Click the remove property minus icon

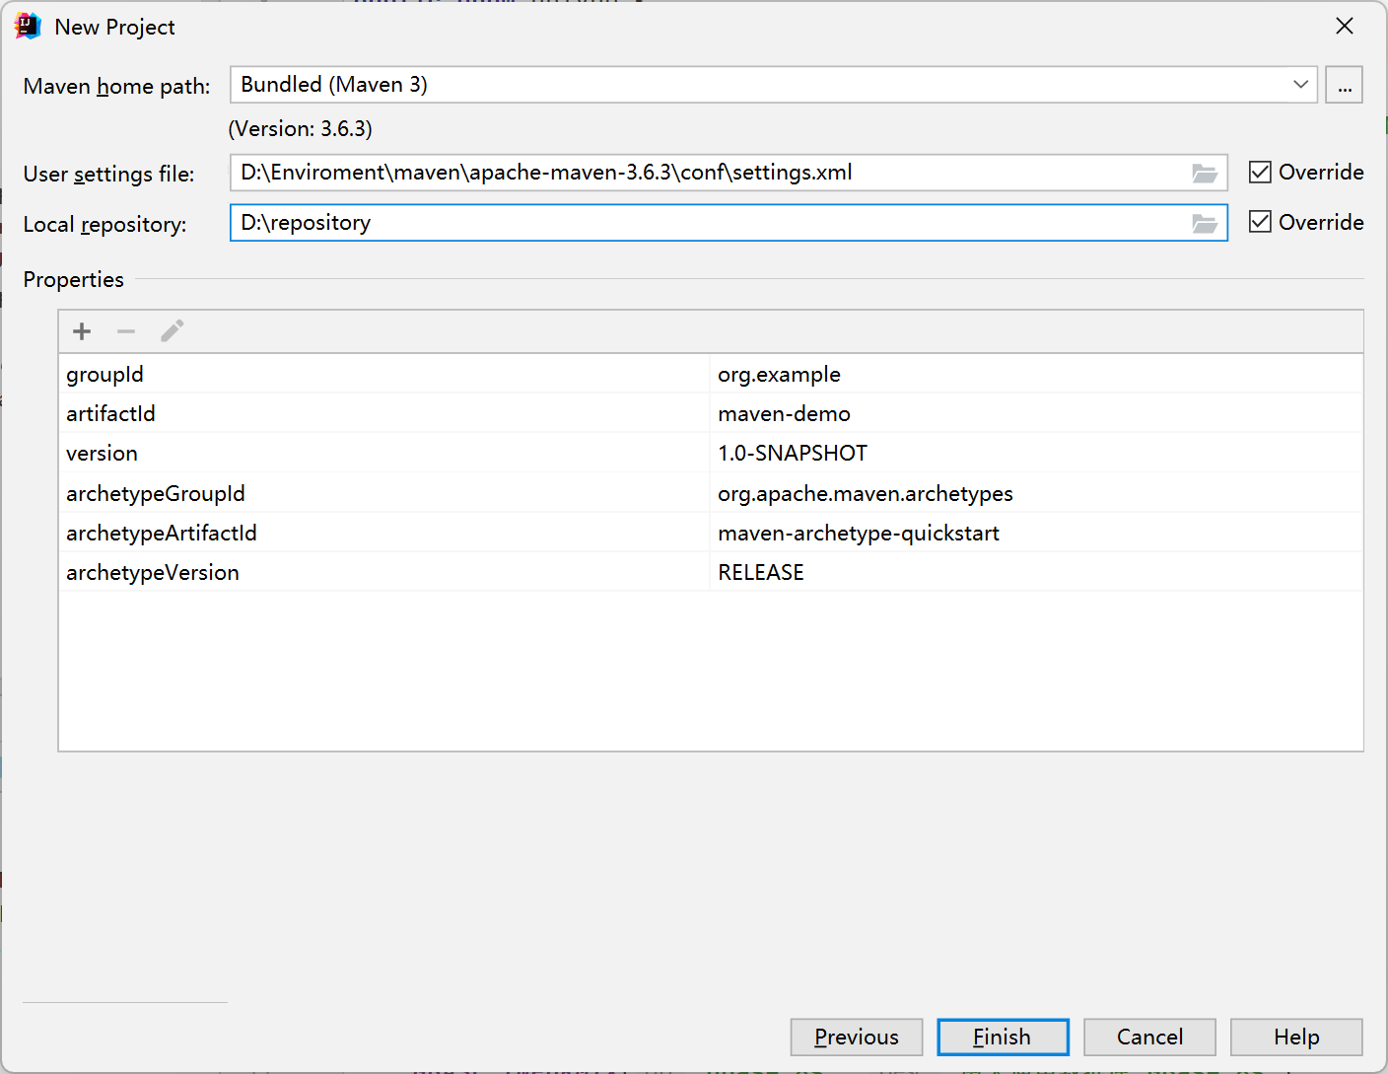pos(126,331)
